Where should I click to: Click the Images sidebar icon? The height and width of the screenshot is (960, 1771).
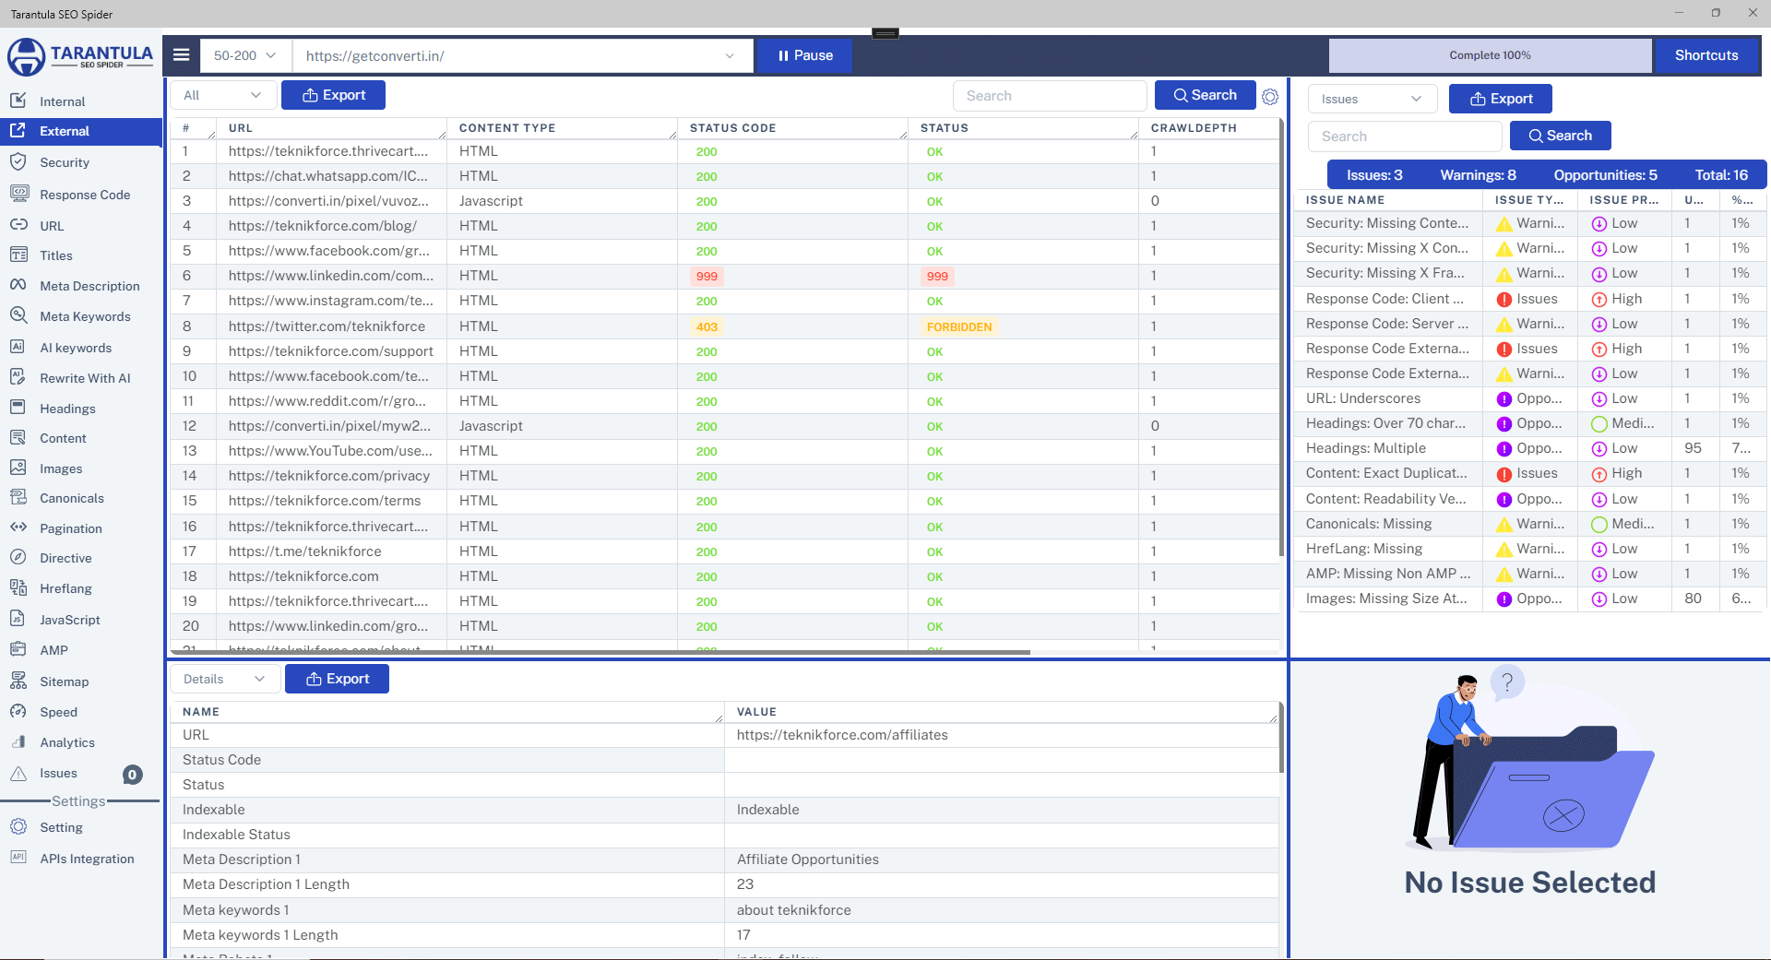pos(18,468)
